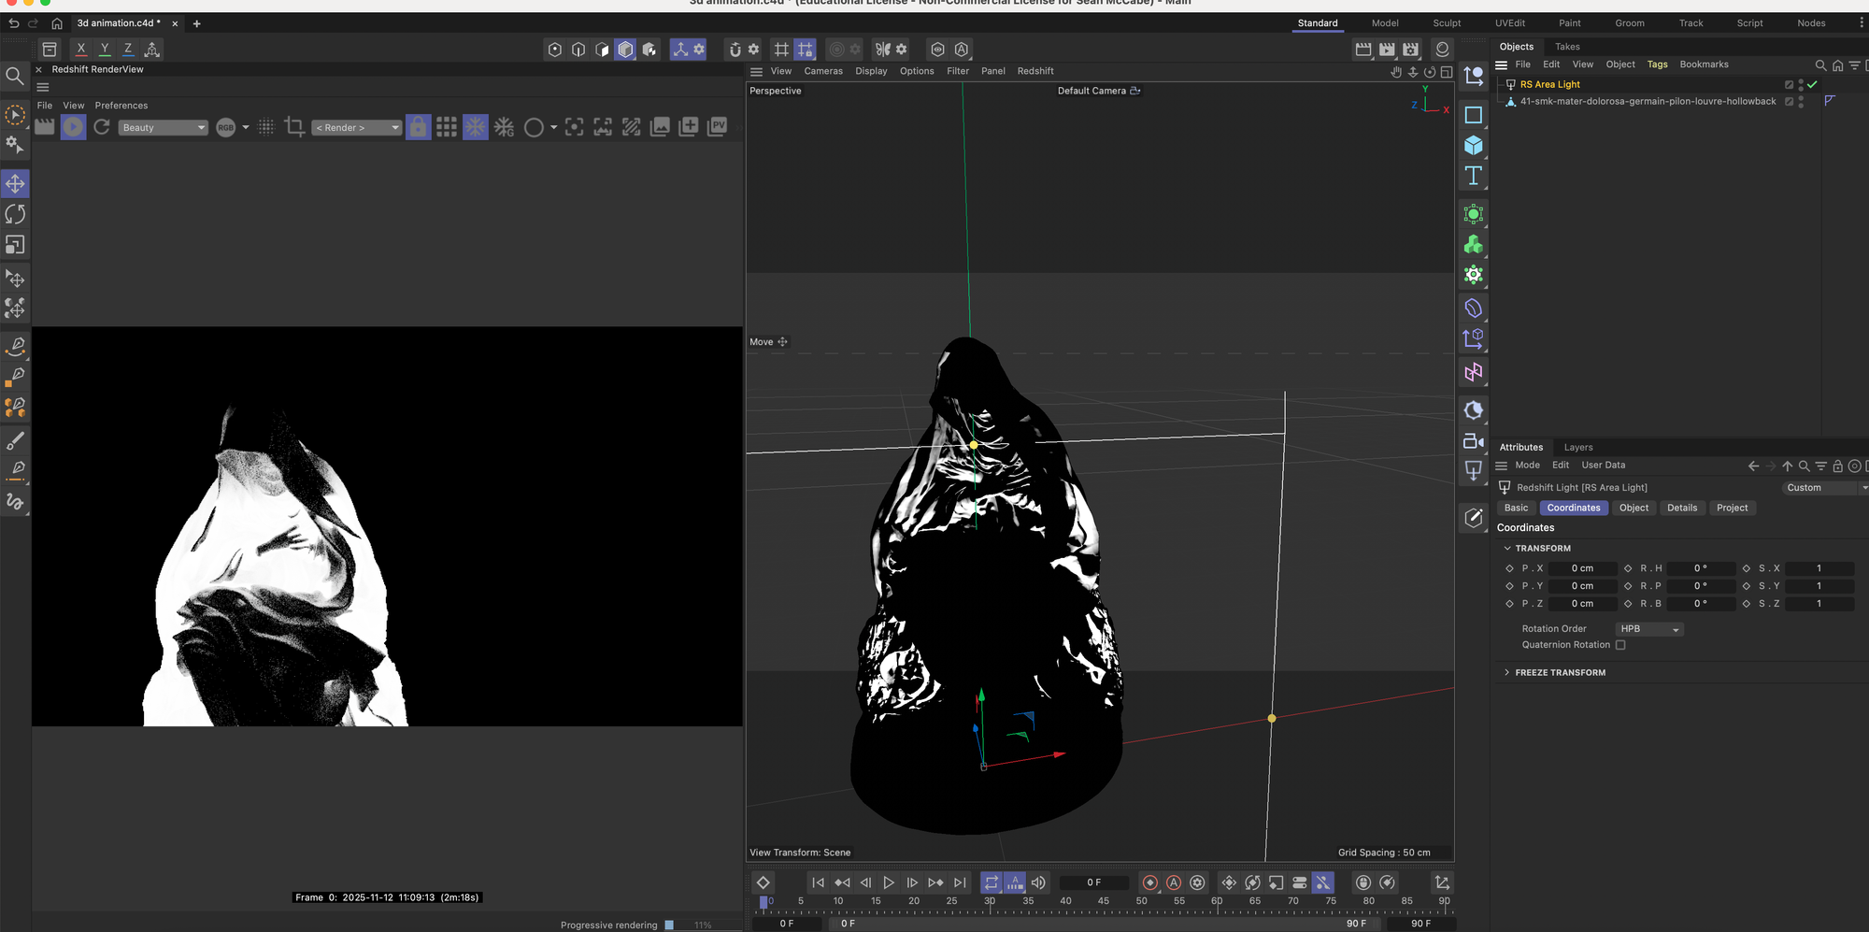Toggle RS Area Light enable checkmark
Screen dimensions: 1869x932
(1812, 84)
